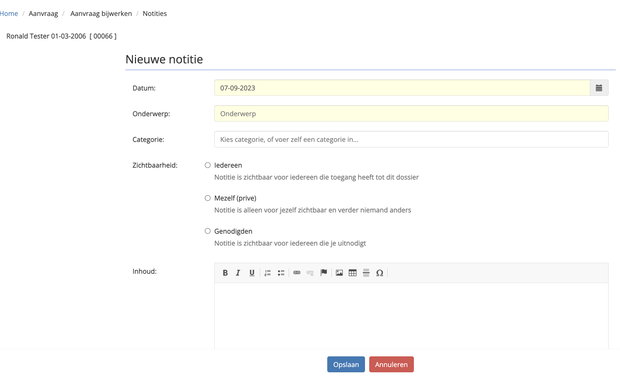Select the Mezelf (prive) visibility option
Image resolution: width=620 pixels, height=376 pixels.
click(x=208, y=198)
